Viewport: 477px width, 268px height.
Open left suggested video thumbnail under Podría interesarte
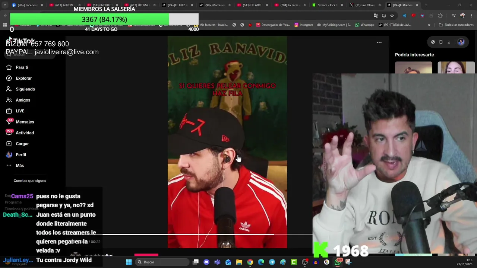click(413, 68)
